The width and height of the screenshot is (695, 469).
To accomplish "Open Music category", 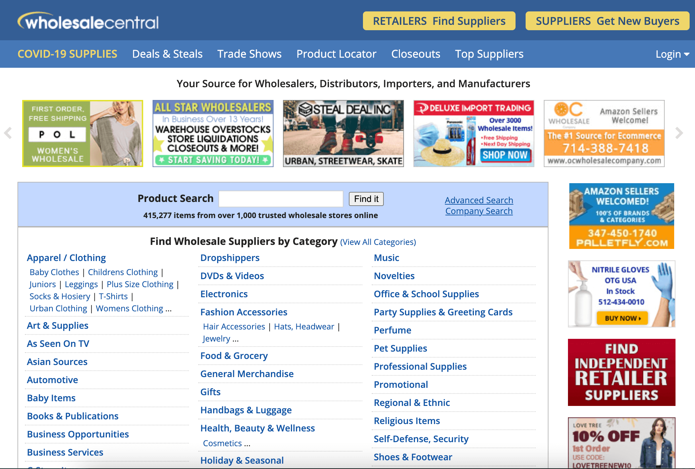I will 386,258.
